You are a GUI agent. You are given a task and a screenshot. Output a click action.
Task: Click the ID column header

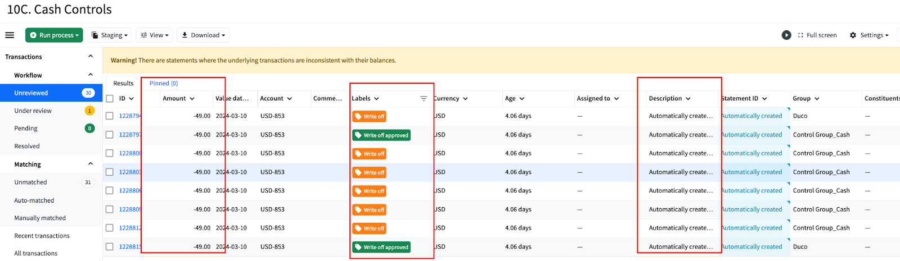pyautogui.click(x=122, y=98)
